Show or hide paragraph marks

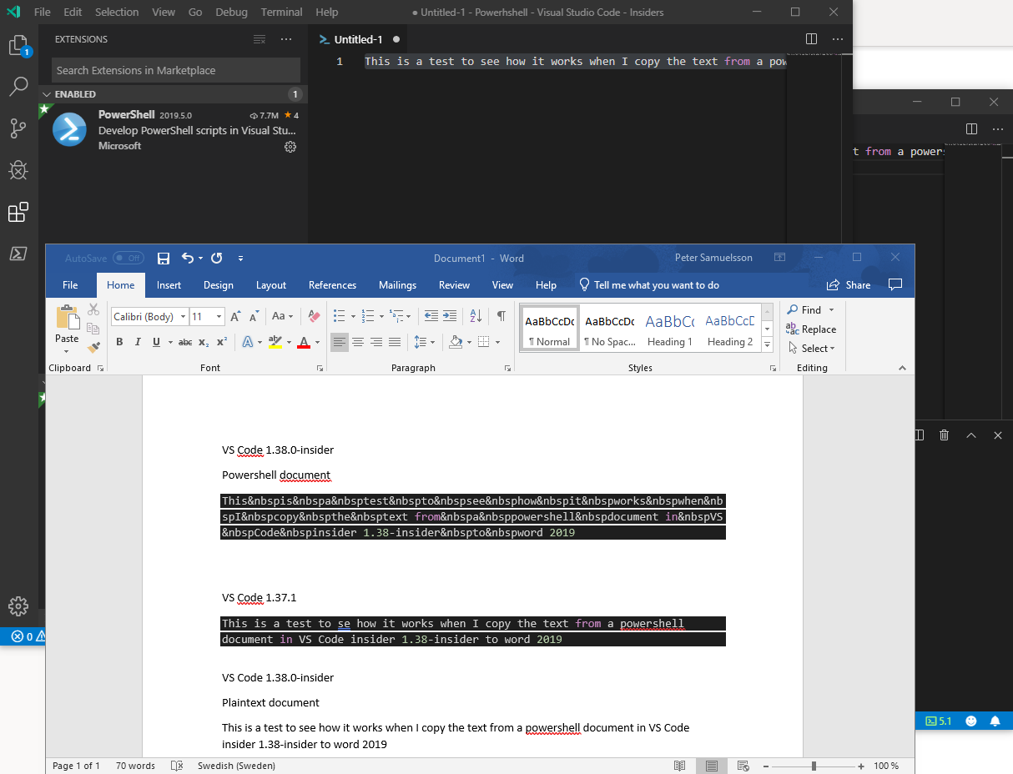(501, 316)
